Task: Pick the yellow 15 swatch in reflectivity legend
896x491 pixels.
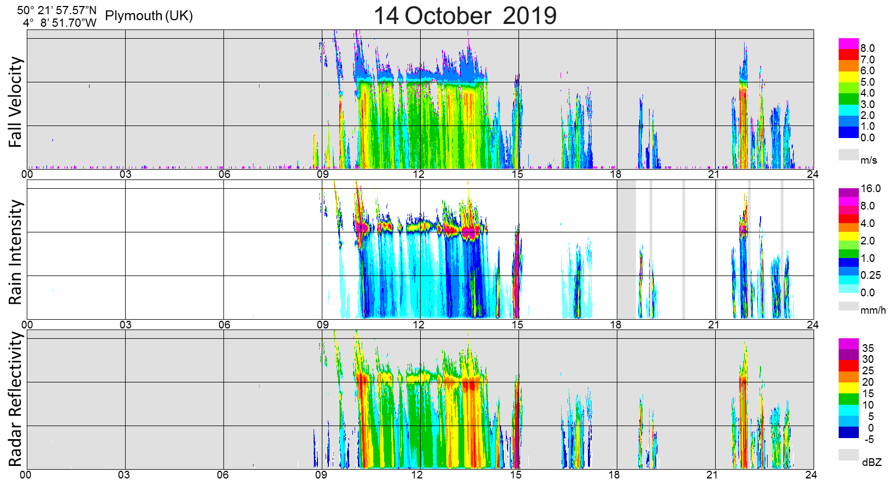Action: pos(848,388)
